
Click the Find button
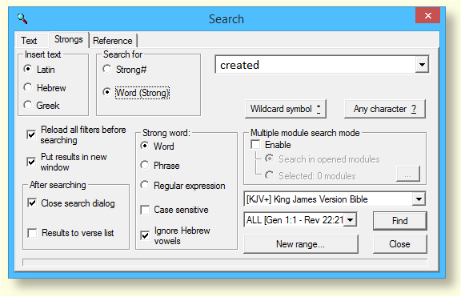(400, 221)
